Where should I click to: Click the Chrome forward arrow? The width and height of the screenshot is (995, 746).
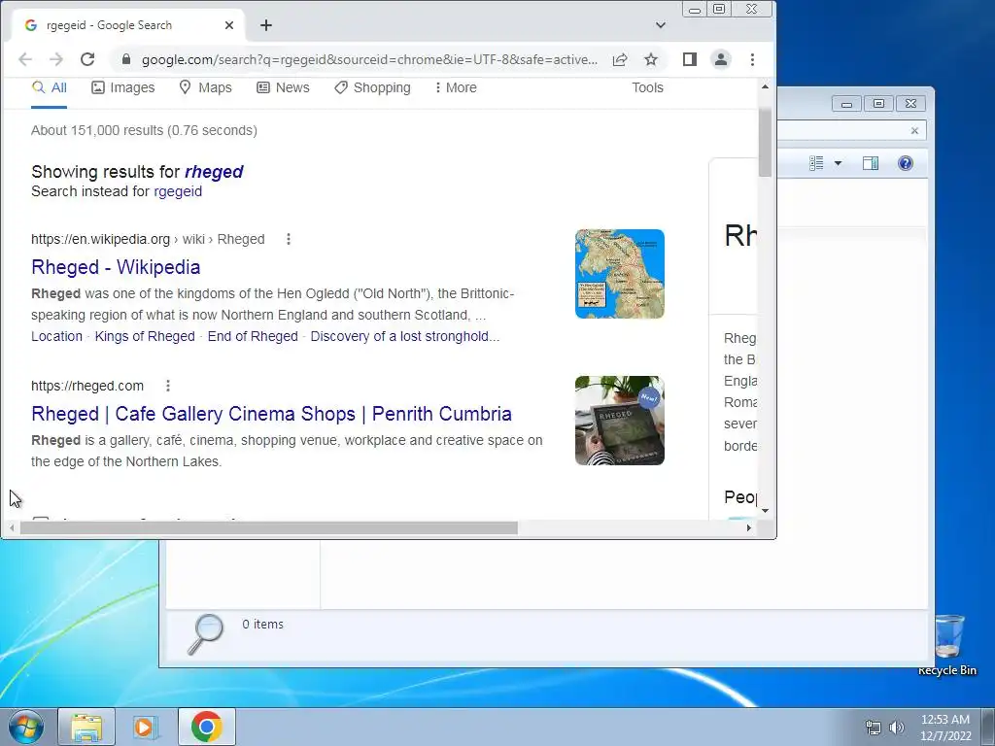56,59
